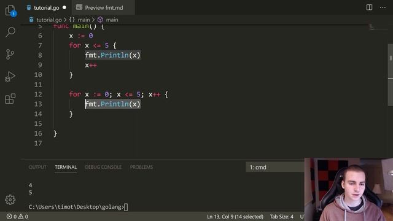Viewport: 393px width, 221px height.
Task: Click the Ln 13, Col 9 status entry
Action: click(x=235, y=217)
